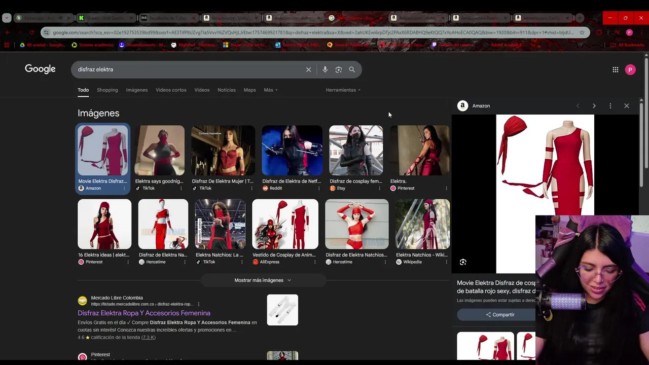Open AliExpress 'Vestido de Cosplay' thumbnail
The image size is (649, 365).
285,224
